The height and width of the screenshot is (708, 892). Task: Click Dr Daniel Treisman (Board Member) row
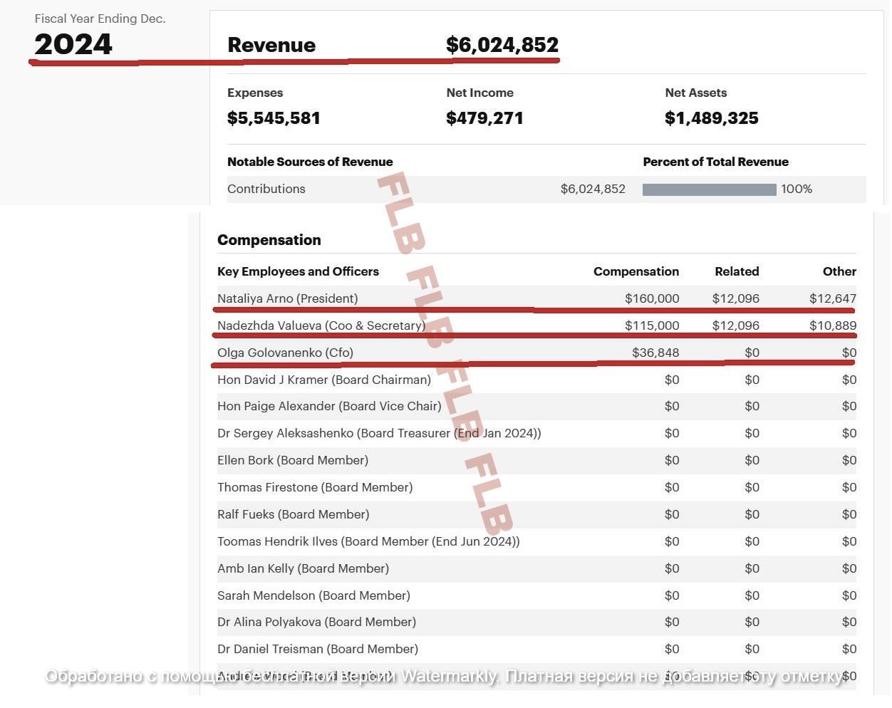pyautogui.click(x=318, y=649)
